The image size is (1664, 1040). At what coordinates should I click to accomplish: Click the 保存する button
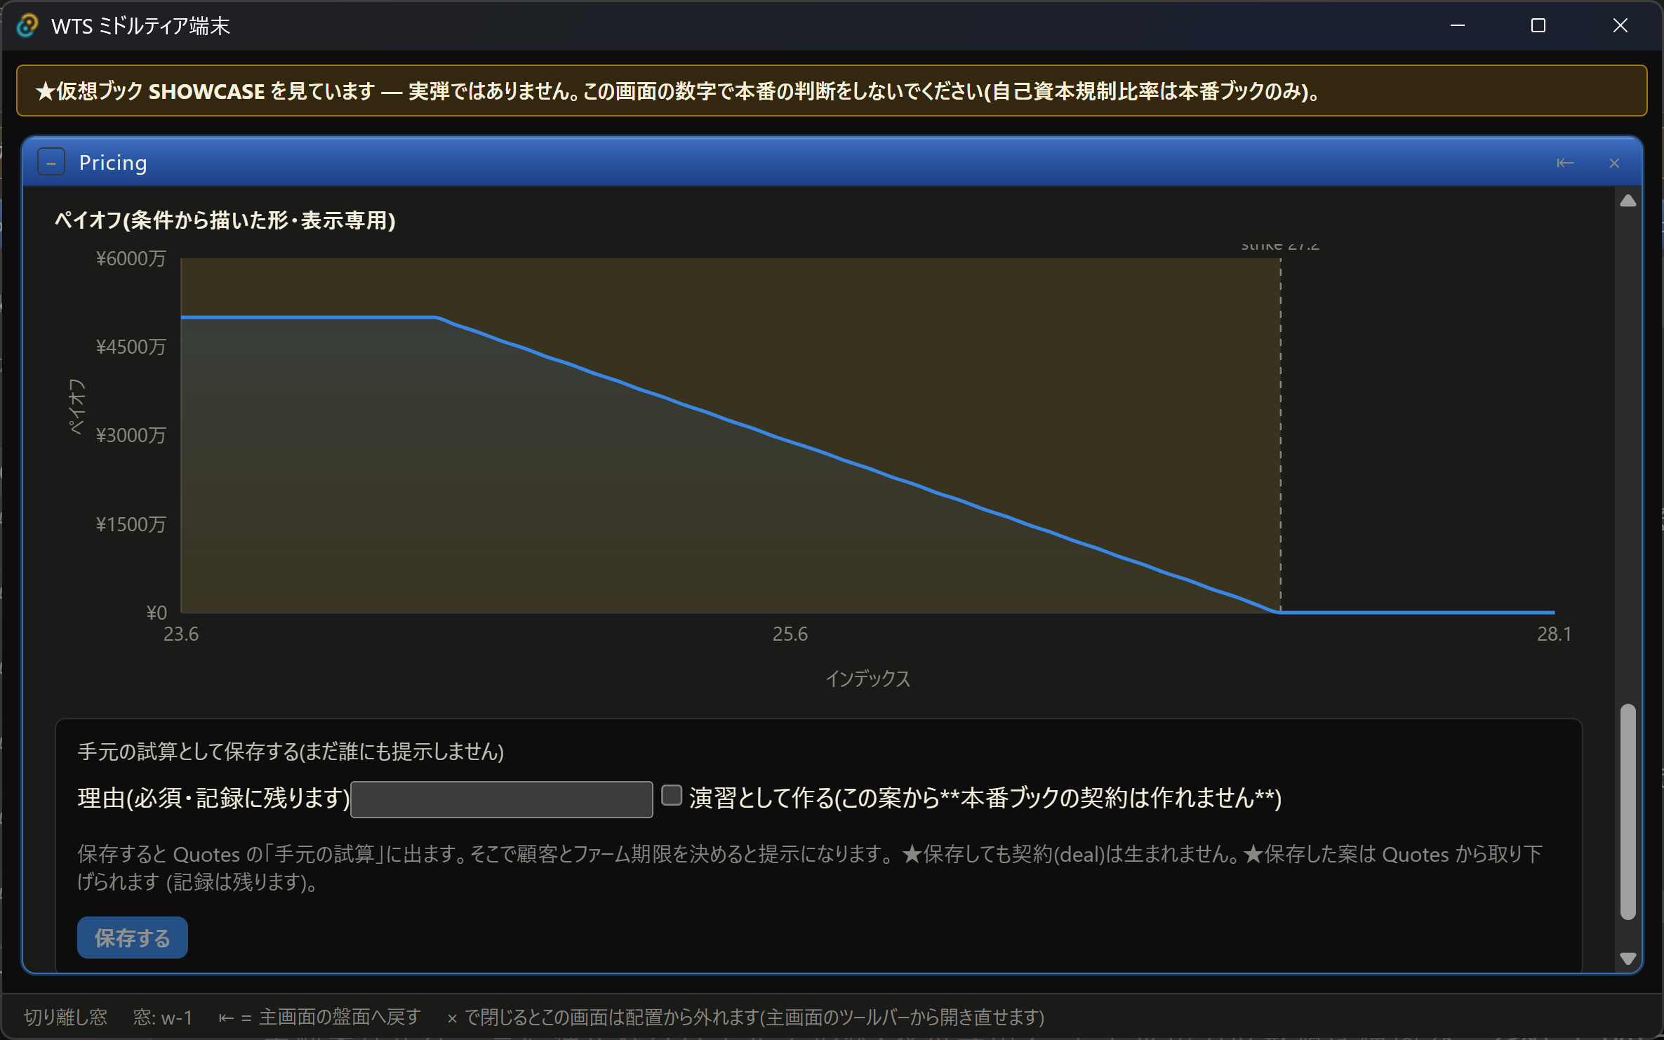133,938
